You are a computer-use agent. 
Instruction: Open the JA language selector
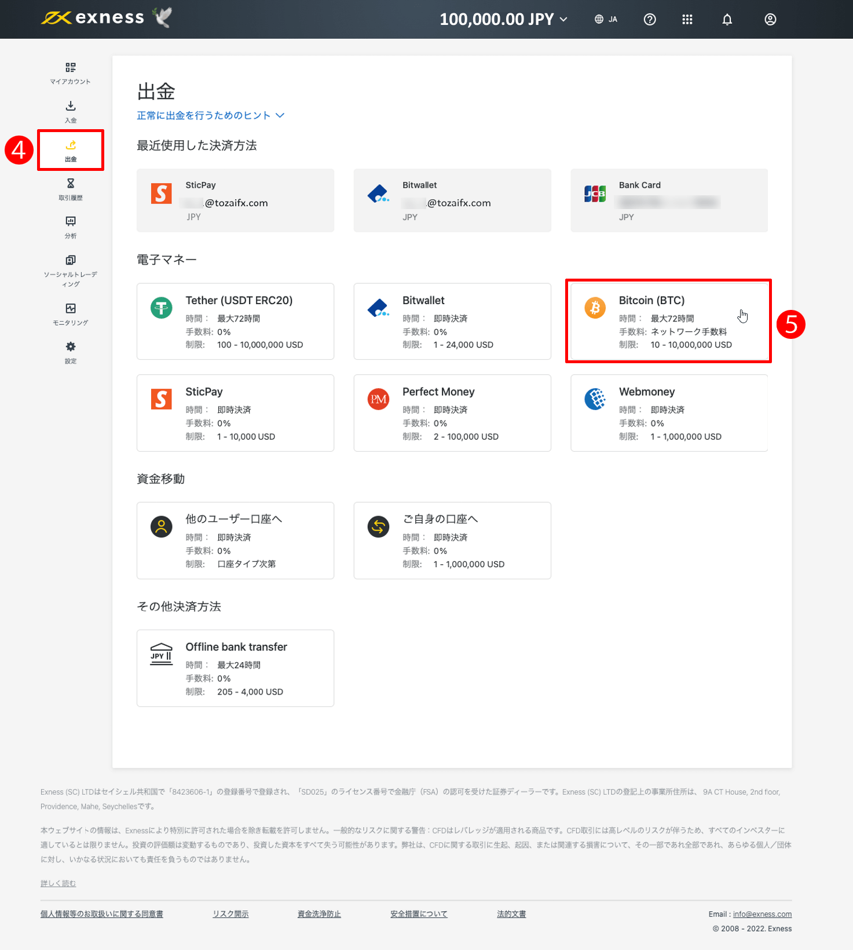(x=606, y=19)
